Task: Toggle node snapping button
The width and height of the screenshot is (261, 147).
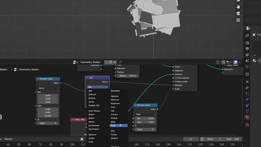Action: pos(223,62)
